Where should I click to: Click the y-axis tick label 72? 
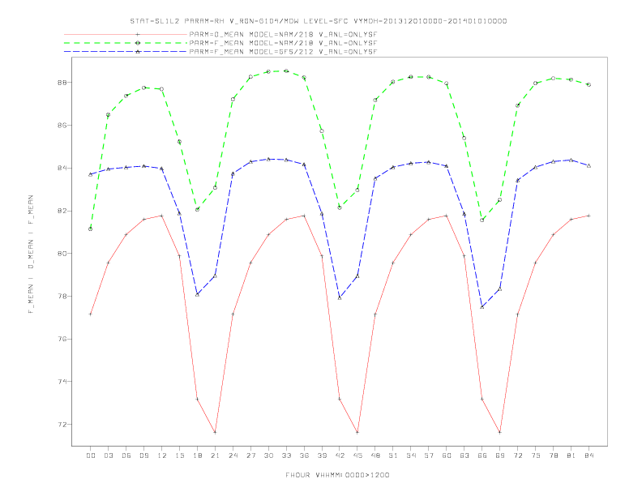click(x=62, y=425)
